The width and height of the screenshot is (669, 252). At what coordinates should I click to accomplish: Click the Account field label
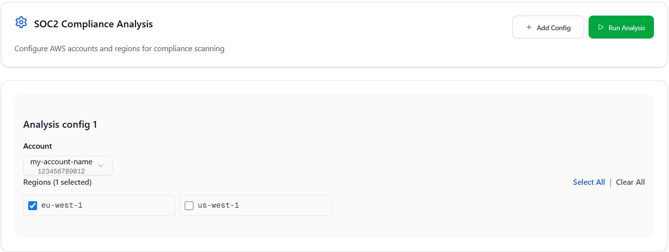tap(38, 146)
